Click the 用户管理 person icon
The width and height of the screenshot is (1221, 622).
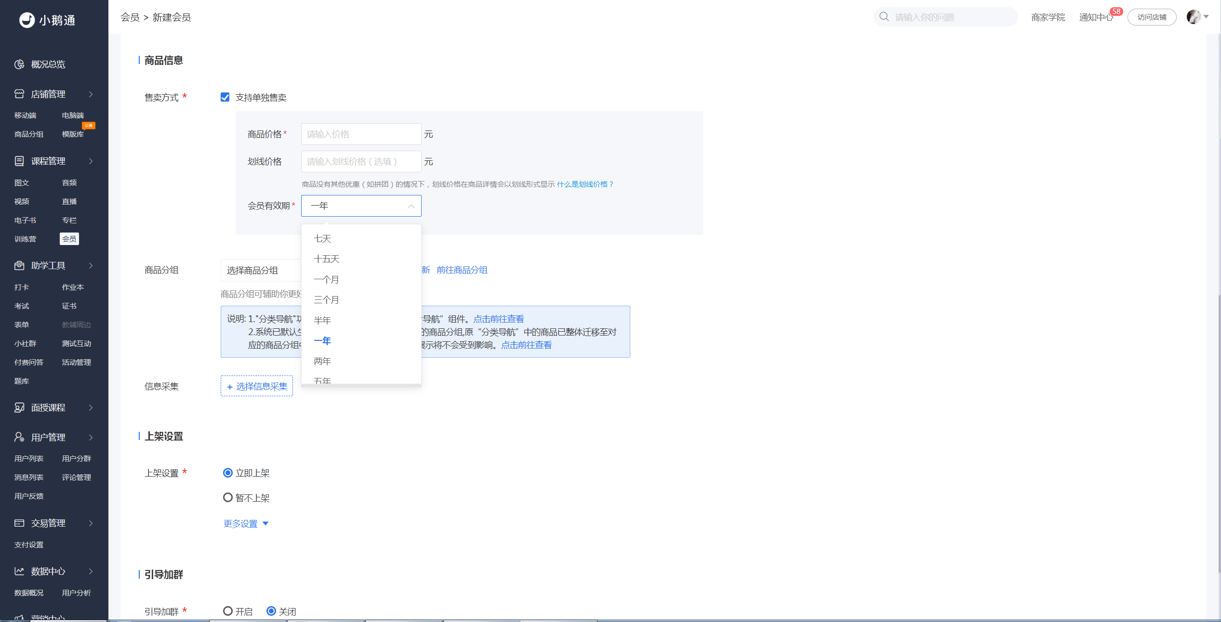coord(19,437)
